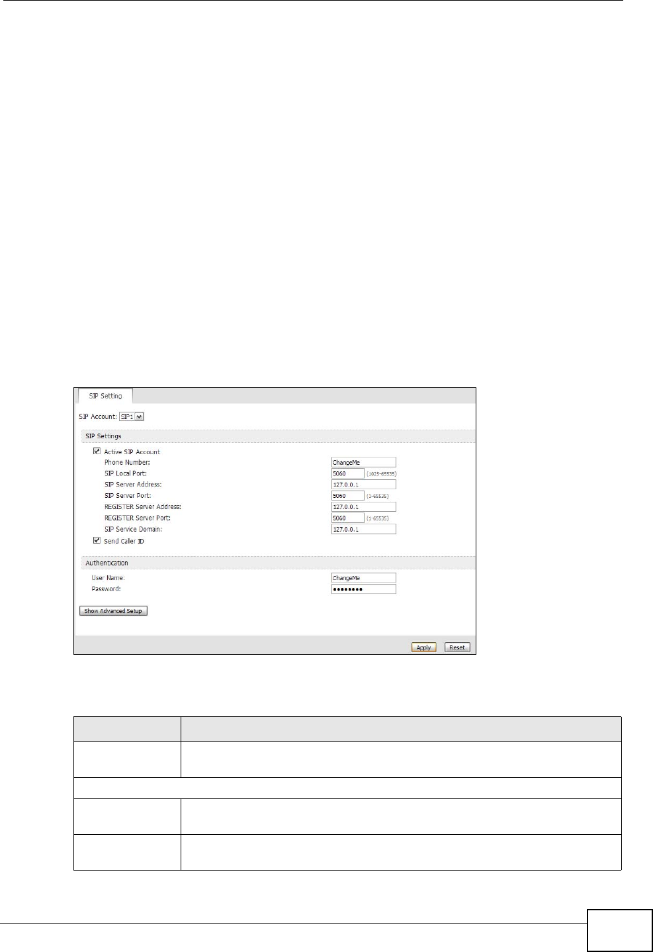The image size is (653, 952).
Task: Click the 'Password:' label
Action: coord(106,589)
